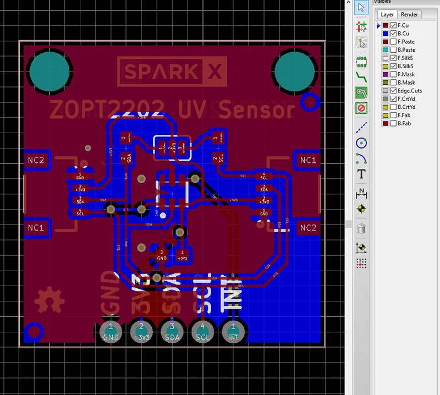440x395 pixels.
Task: Select the B.Mask layer name
Action: [x=406, y=83]
